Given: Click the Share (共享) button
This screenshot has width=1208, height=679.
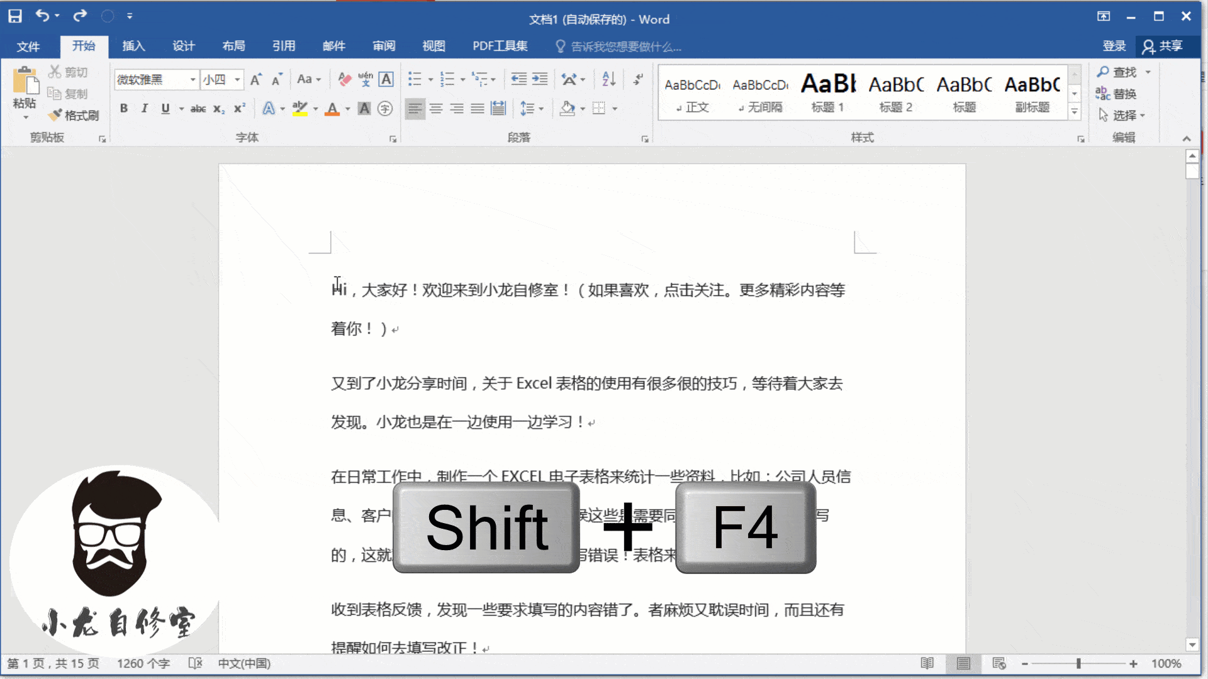Looking at the screenshot, I should (x=1163, y=46).
